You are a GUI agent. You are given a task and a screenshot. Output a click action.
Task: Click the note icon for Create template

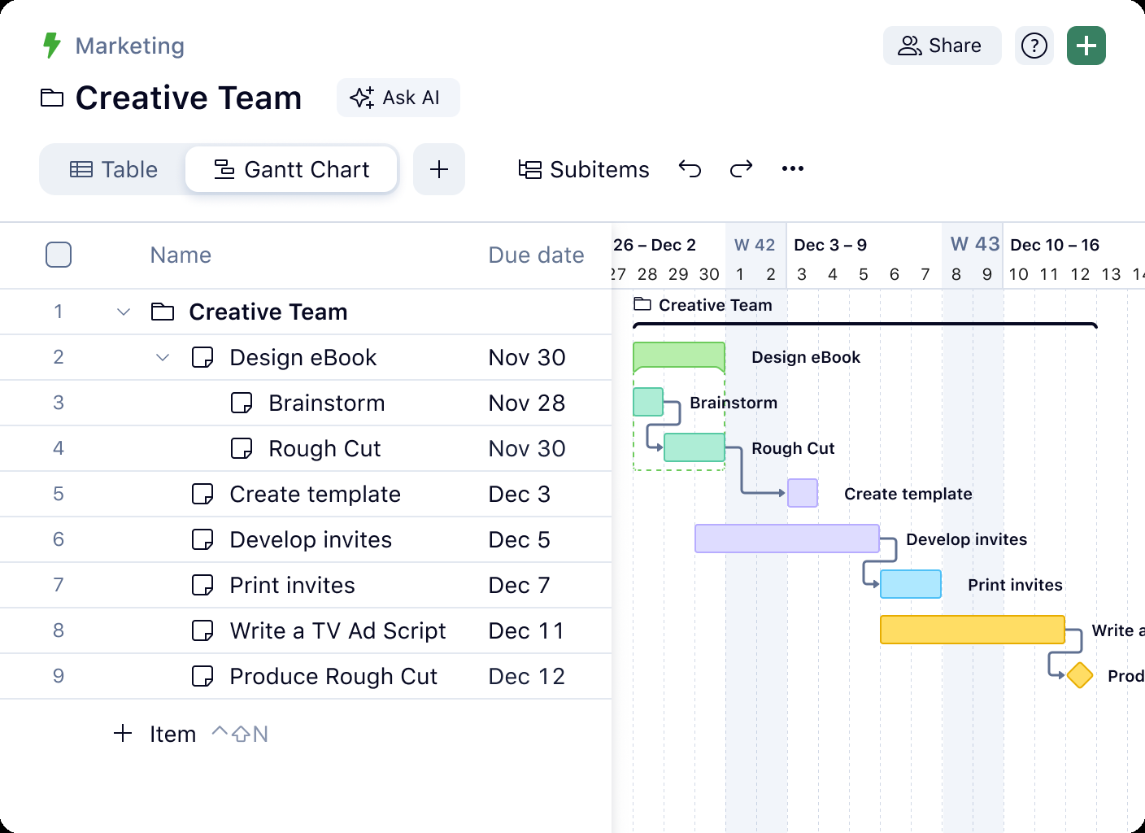(202, 494)
